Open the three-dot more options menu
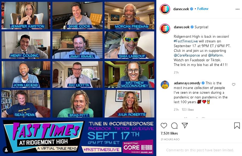The width and height of the screenshot is (242, 156). click(x=238, y=9)
